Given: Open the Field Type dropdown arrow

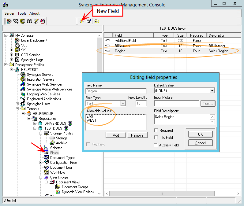Looking at the screenshot, I should click(x=123, y=104).
